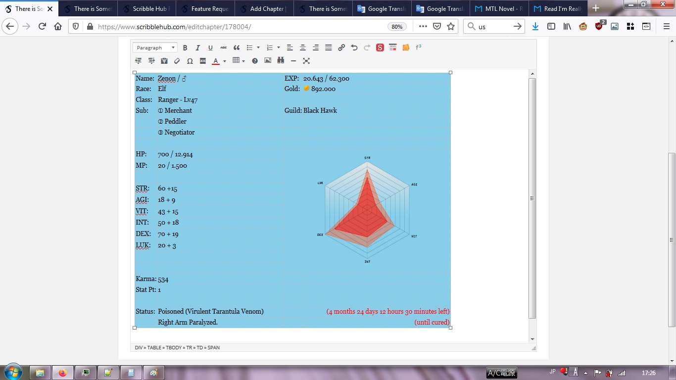
Task: Open the Paragraph format dropdown
Action: (x=155, y=48)
